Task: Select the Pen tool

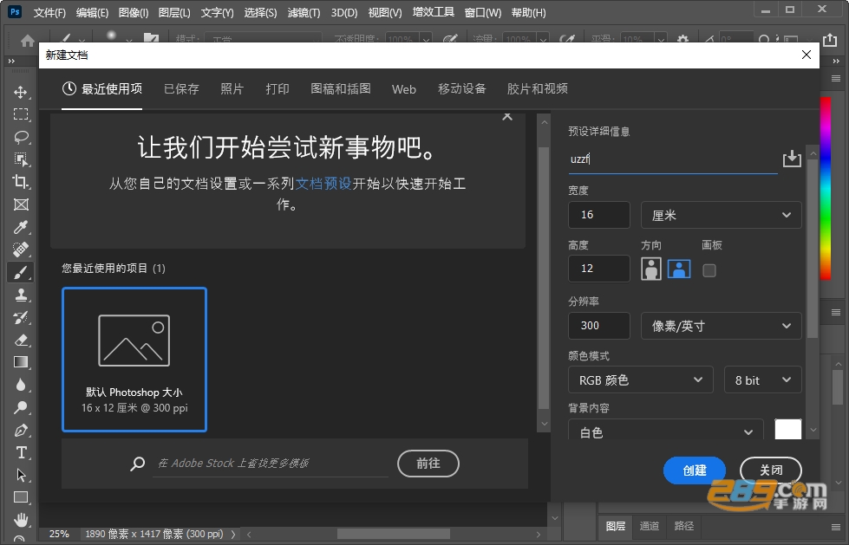Action: point(21,431)
